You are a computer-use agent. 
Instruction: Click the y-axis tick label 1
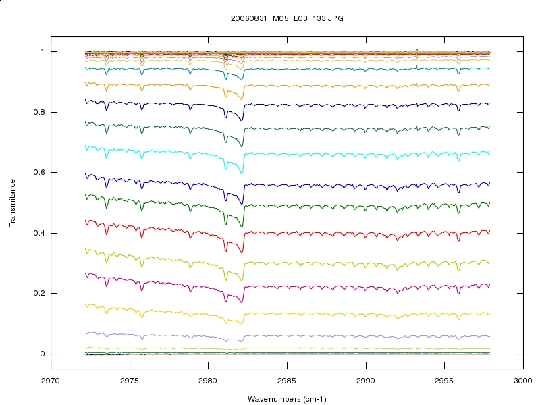[43, 52]
